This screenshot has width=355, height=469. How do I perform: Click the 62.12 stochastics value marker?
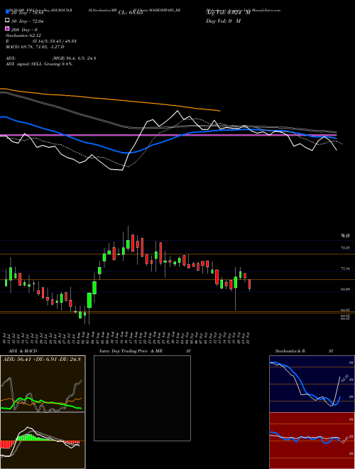(x=344, y=378)
